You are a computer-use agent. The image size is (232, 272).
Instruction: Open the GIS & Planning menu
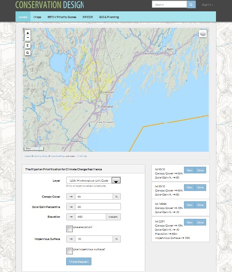tap(109, 17)
